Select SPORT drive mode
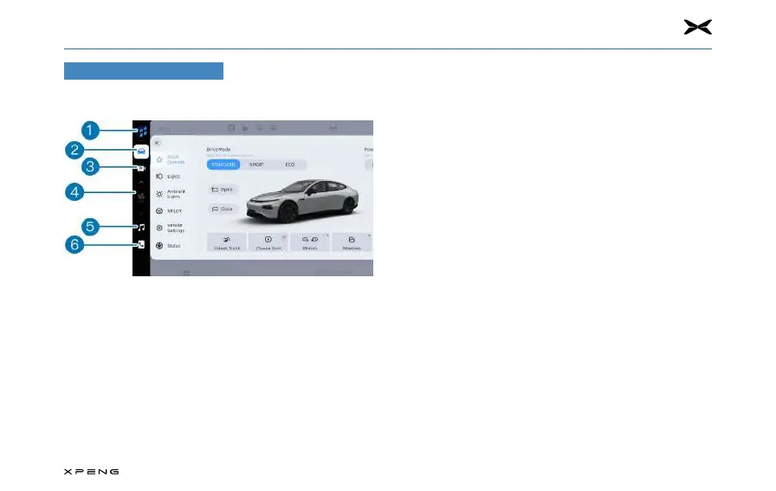776x491 pixels. pyautogui.click(x=256, y=165)
